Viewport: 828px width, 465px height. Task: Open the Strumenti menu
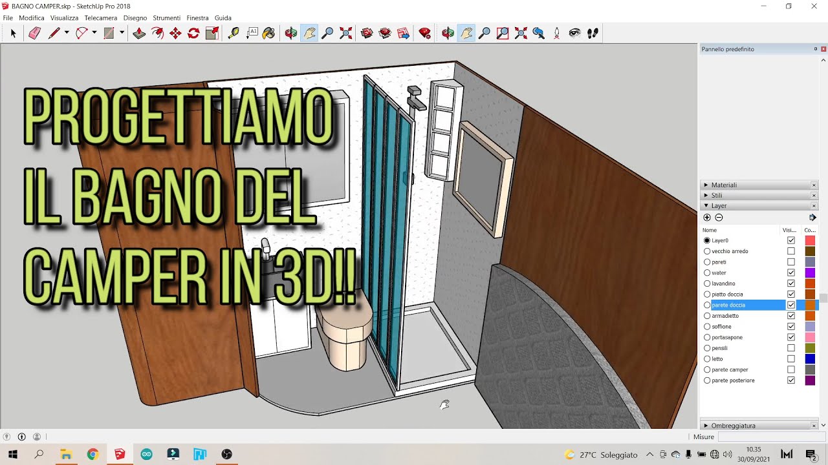[x=166, y=18]
